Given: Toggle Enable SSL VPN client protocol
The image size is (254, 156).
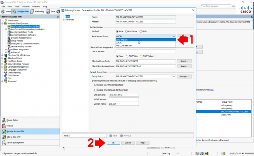Looking at the screenshot, I should pyautogui.click(x=96, y=85).
